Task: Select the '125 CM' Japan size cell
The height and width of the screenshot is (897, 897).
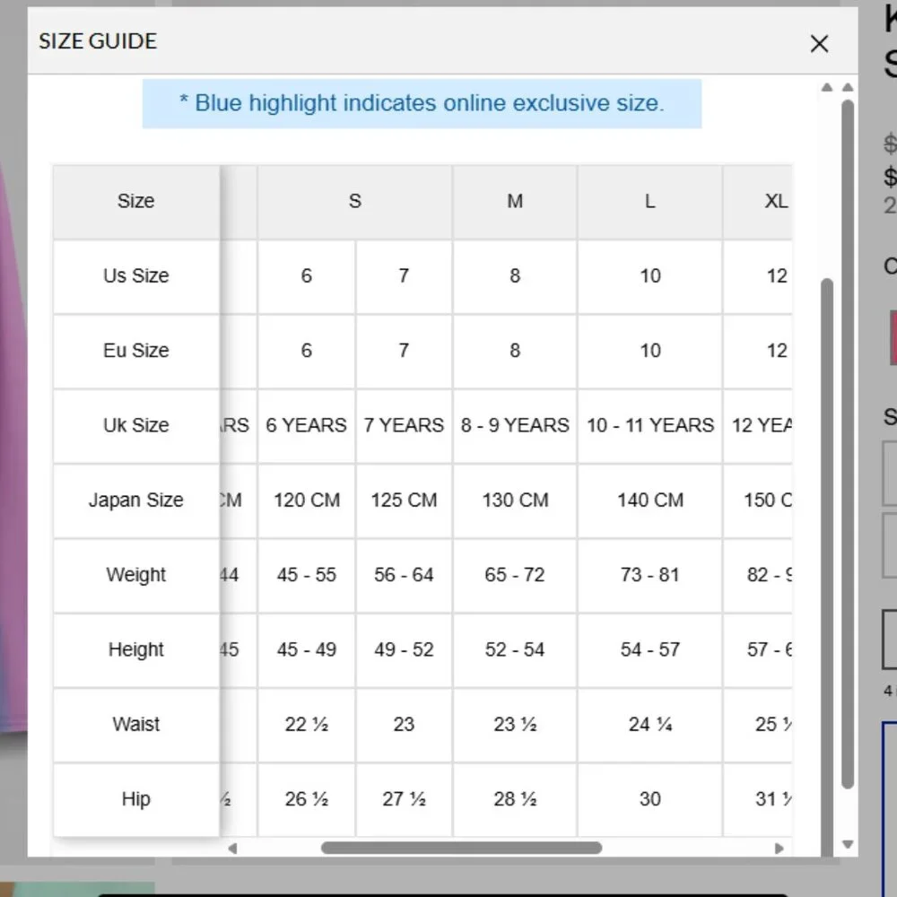Action: [404, 500]
